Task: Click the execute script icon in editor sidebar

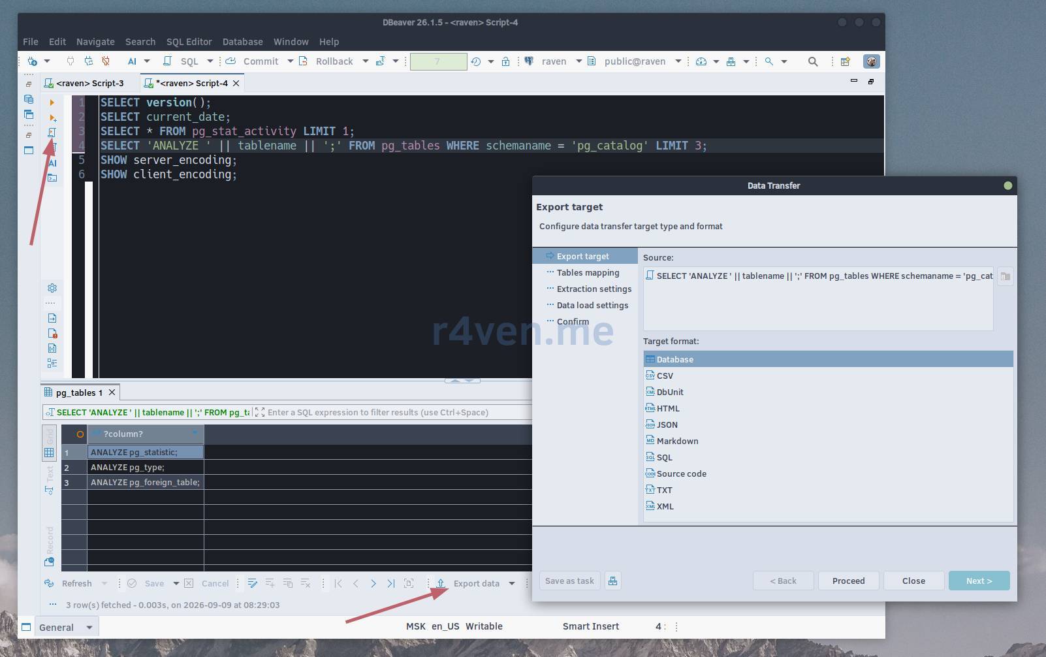Action: pyautogui.click(x=52, y=133)
